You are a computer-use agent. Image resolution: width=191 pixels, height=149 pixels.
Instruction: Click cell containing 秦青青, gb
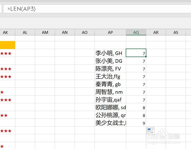click(x=110, y=84)
